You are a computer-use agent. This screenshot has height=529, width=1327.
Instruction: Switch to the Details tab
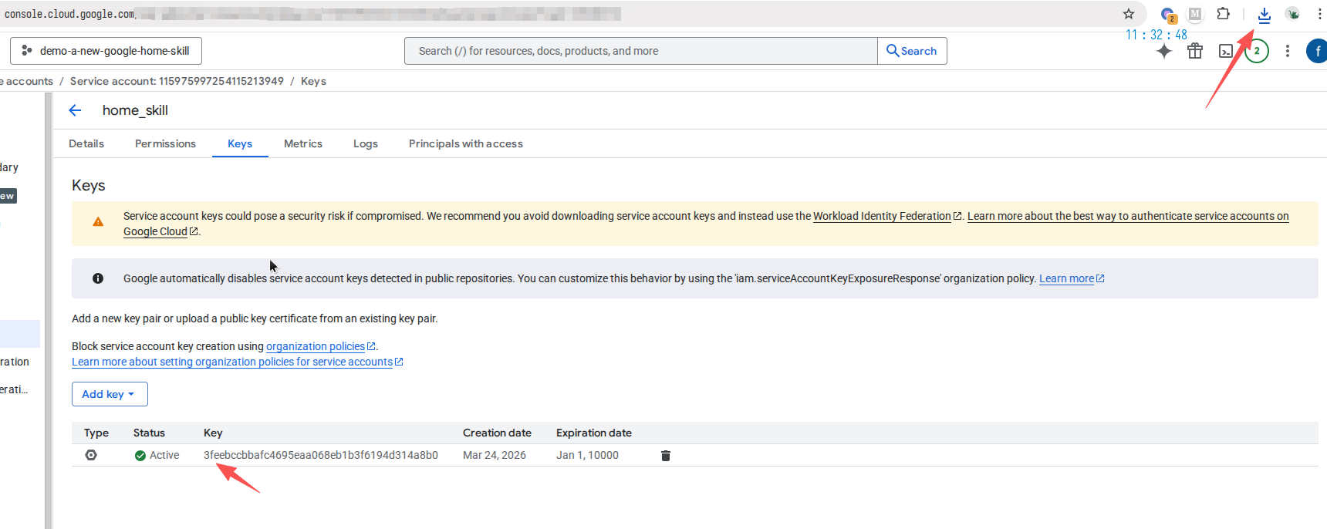[86, 143]
